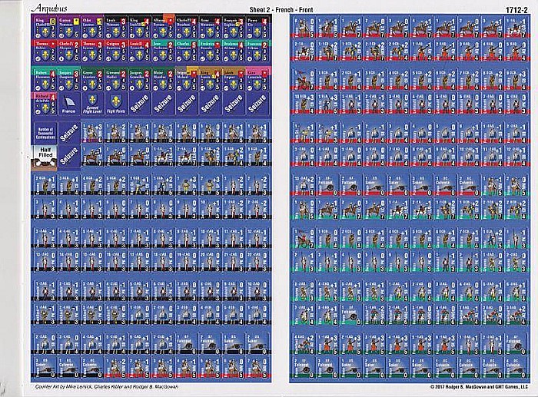538x397 pixels.
Task: Choose the Louis Nemours leader counter
Action: point(116,27)
